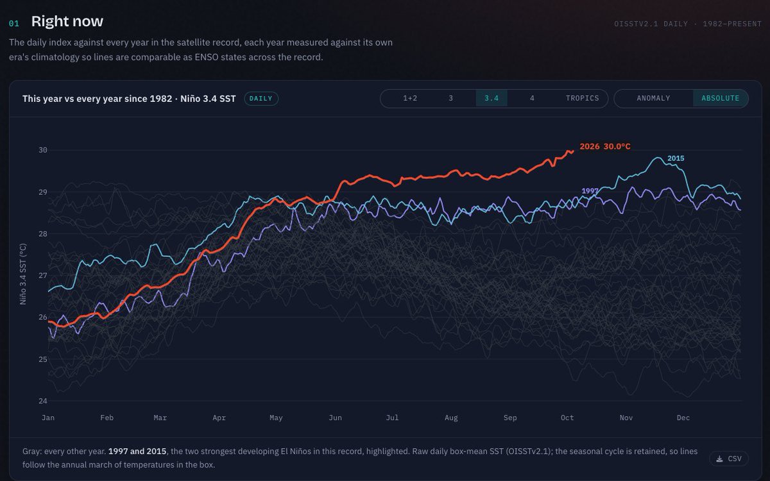Click the endpoint of the red 2026 line
Image resolution: width=770 pixels, height=481 pixels.
coord(572,151)
